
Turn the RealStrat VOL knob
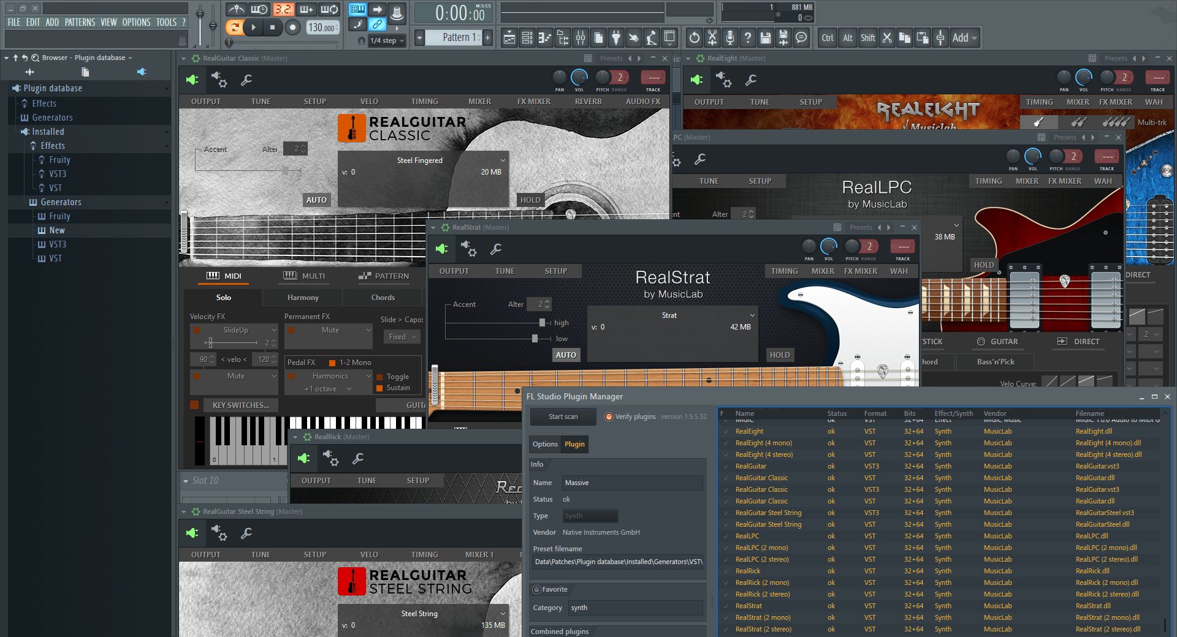[829, 246]
